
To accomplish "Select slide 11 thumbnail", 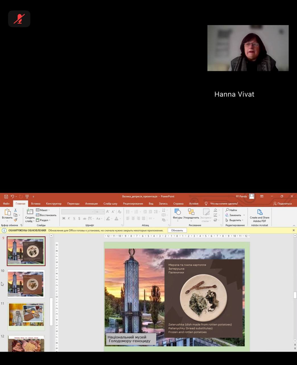I will pyautogui.click(x=26, y=315).
